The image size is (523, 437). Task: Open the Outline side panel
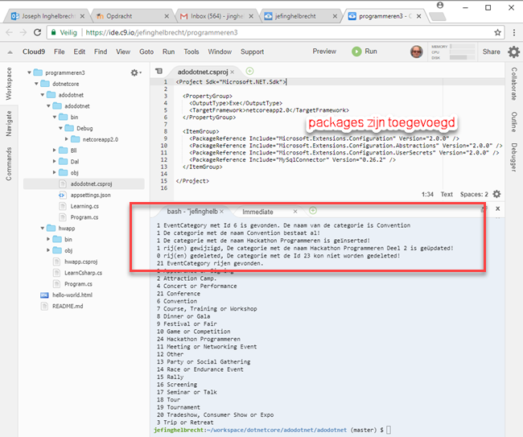514,122
